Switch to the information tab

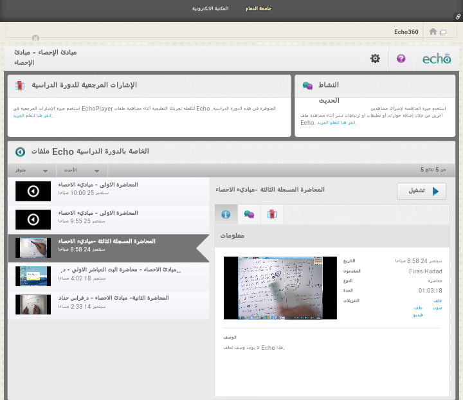tap(226, 214)
